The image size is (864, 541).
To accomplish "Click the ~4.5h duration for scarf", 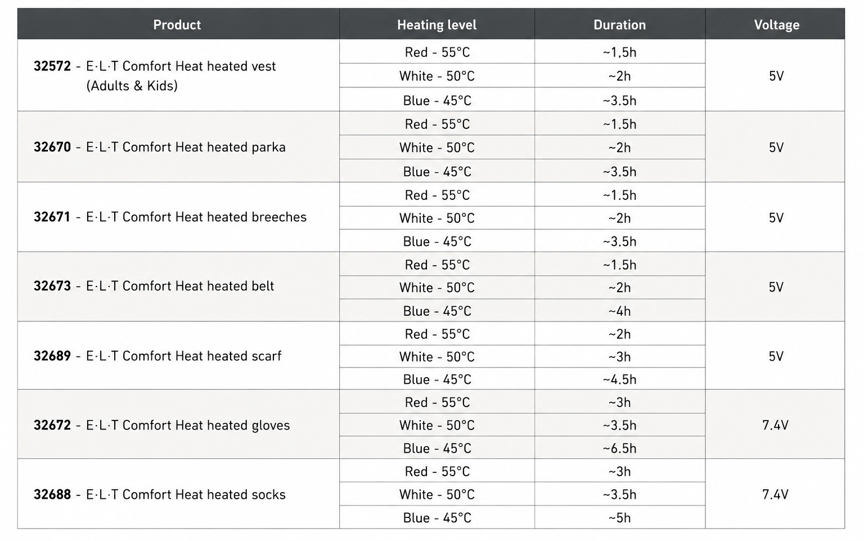I will pyautogui.click(x=619, y=379).
